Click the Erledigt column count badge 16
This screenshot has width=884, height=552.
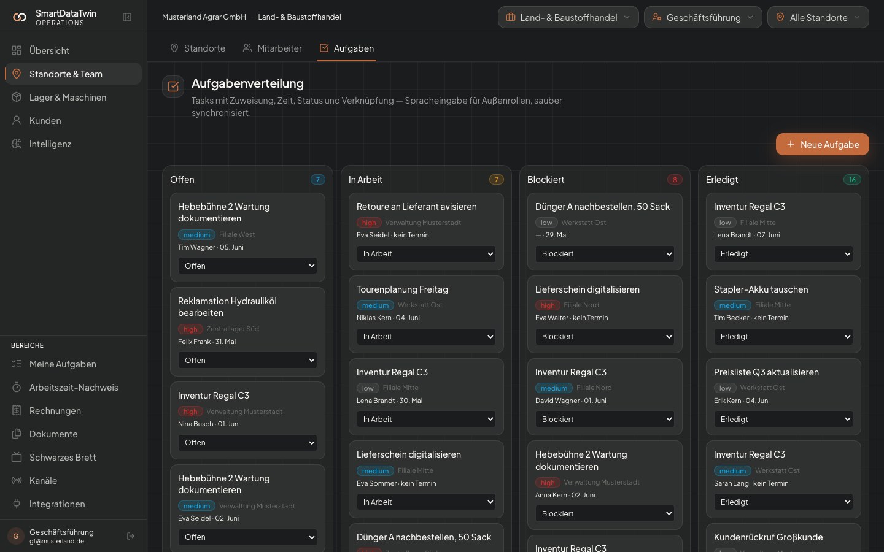coord(852,180)
